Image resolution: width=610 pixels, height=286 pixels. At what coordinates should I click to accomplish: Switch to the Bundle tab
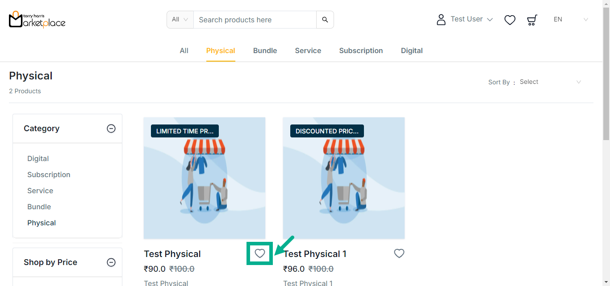pyautogui.click(x=265, y=51)
